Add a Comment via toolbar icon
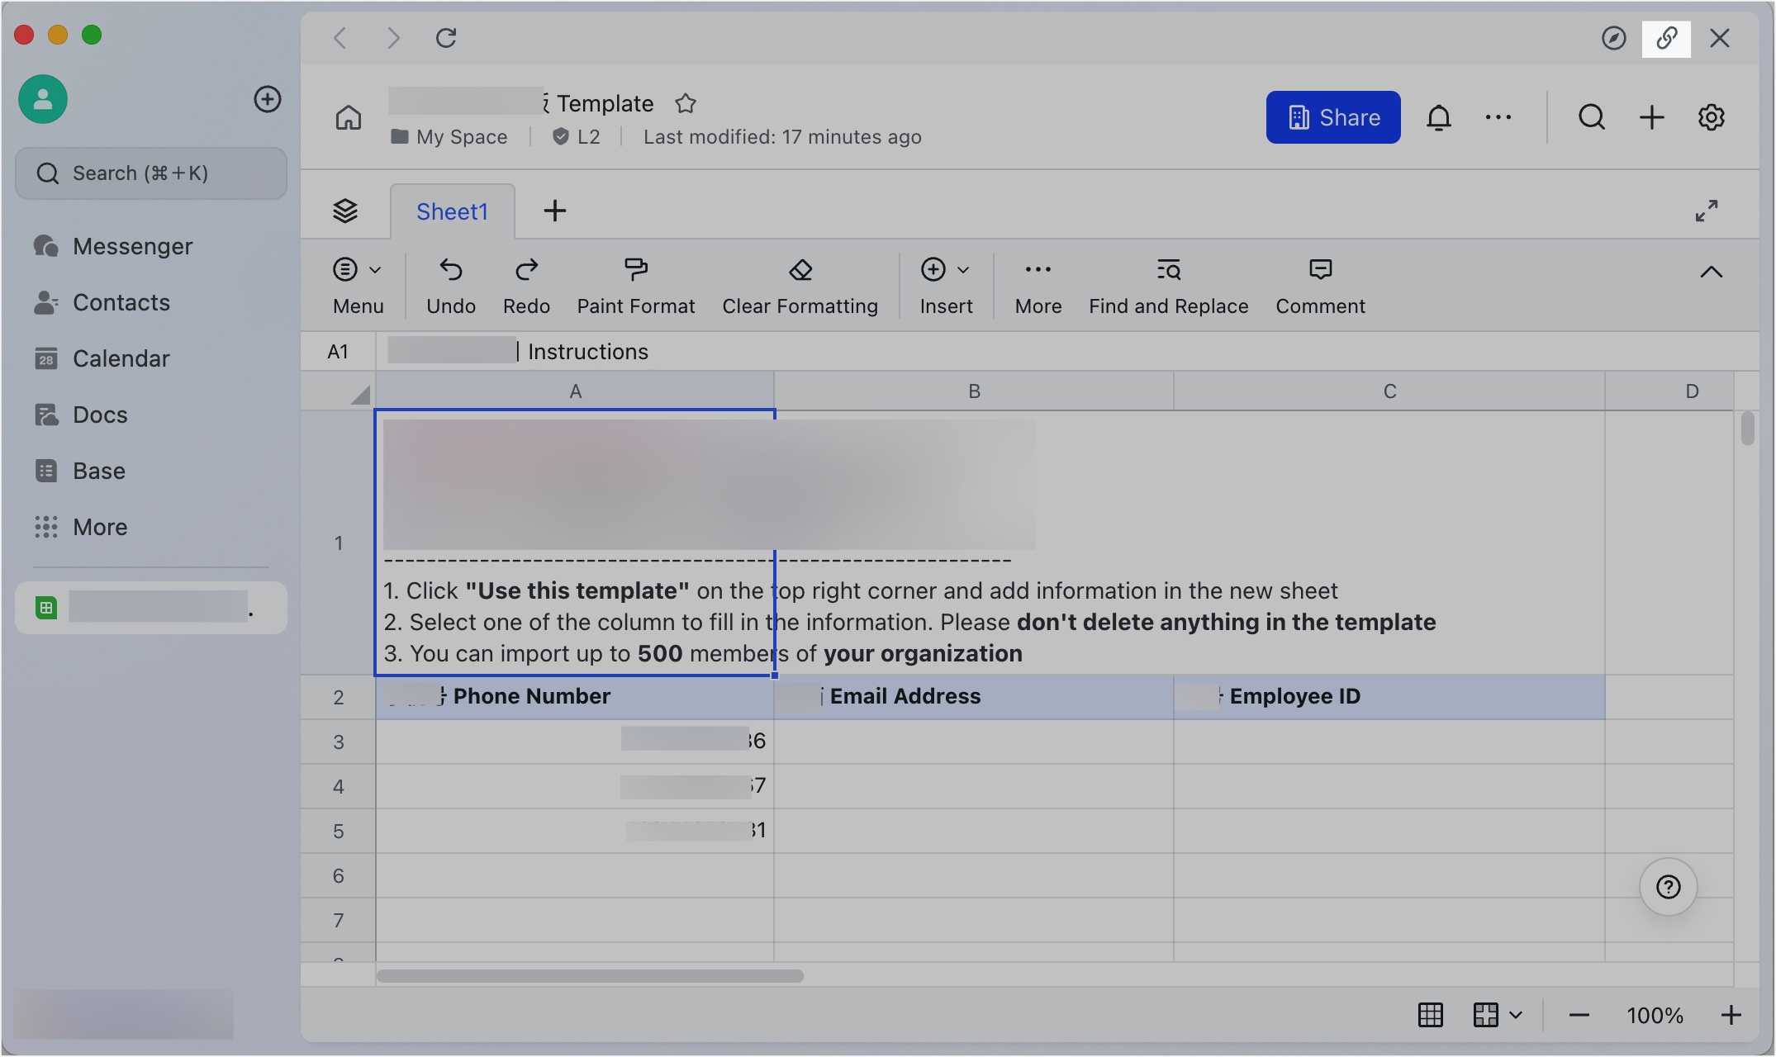Image resolution: width=1776 pixels, height=1057 pixels. [1320, 270]
